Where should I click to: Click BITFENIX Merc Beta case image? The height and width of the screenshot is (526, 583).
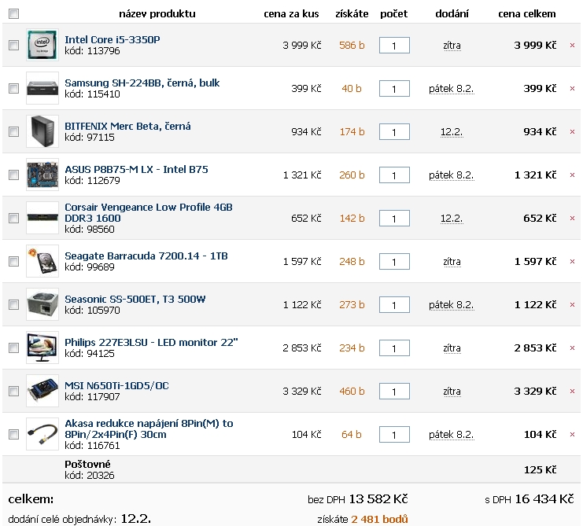[42, 131]
